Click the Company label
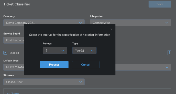 coord(9,16)
